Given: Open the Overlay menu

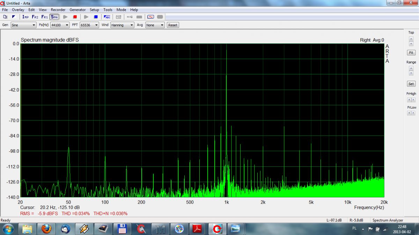Looking at the screenshot, I should (18, 10).
